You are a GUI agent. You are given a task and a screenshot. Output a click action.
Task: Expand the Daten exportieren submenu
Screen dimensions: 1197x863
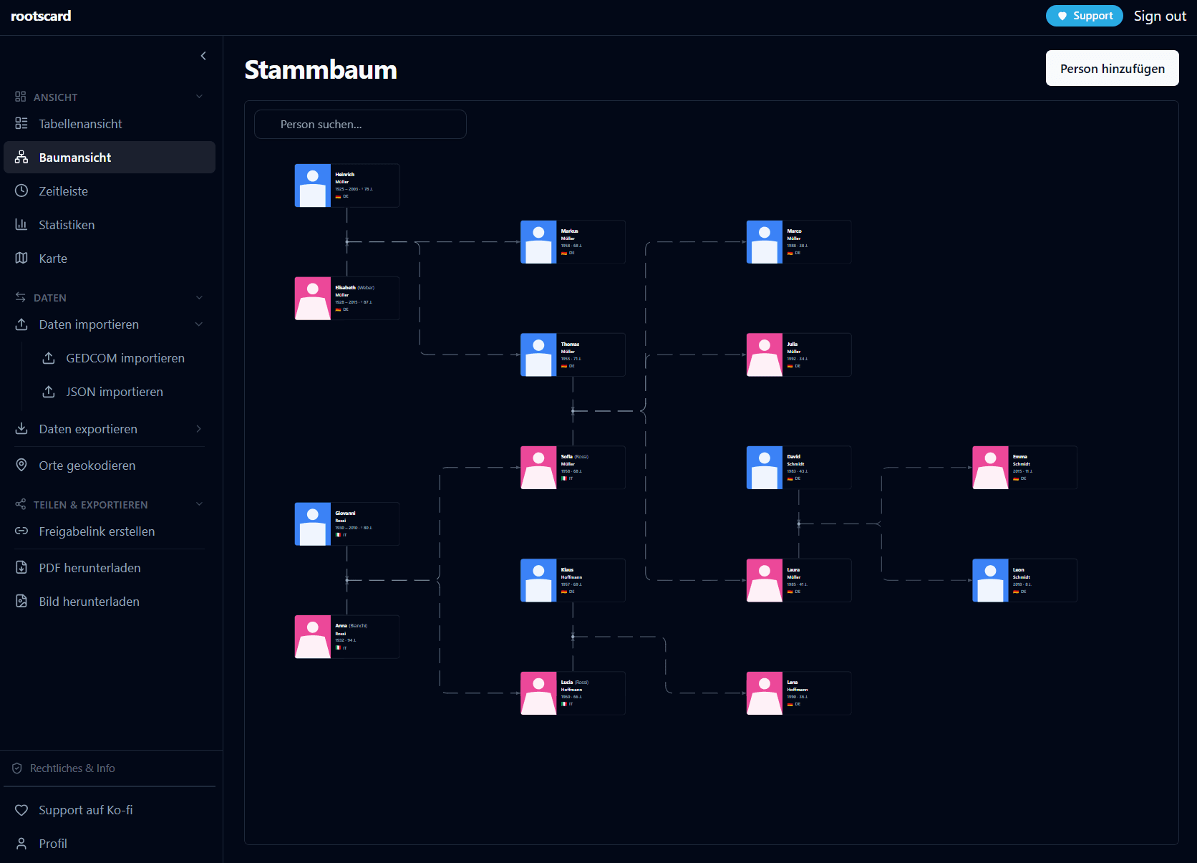(x=199, y=428)
